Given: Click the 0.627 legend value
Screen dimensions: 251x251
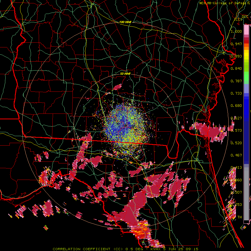Looking at the screenshot, I should coord(236,118).
